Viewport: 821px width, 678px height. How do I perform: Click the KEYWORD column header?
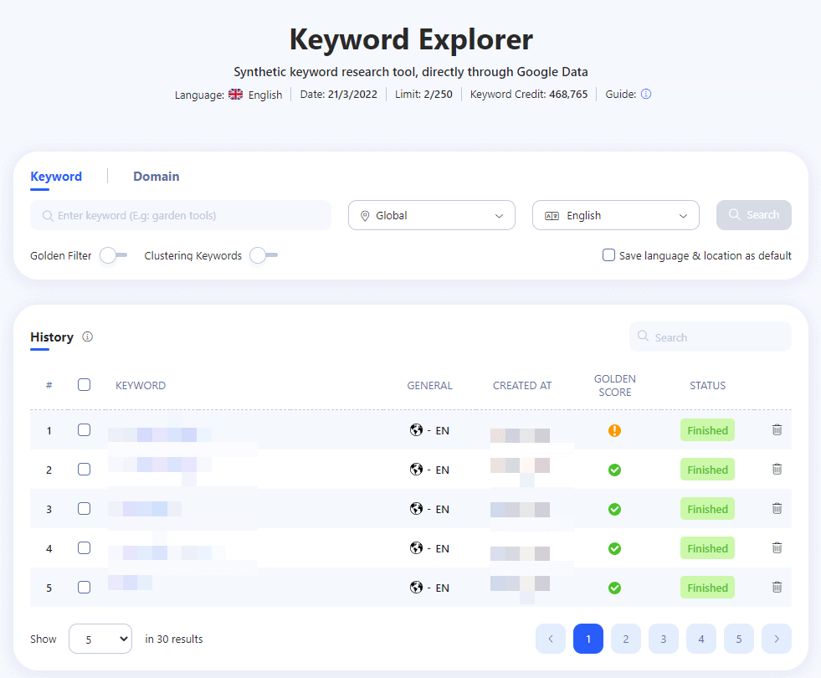click(x=141, y=386)
